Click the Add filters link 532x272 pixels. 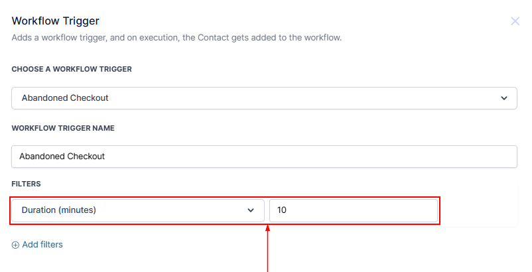pyautogui.click(x=42, y=245)
